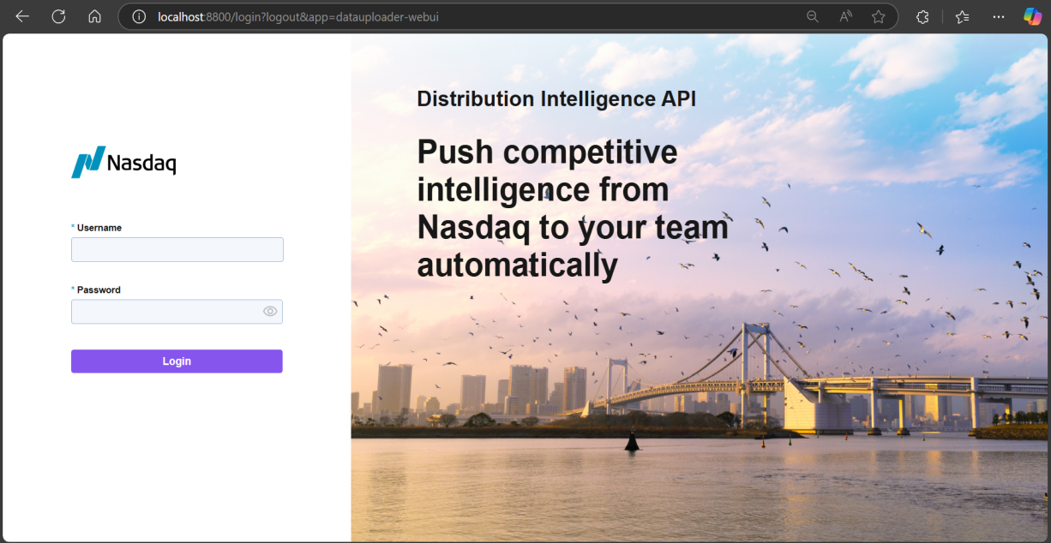The height and width of the screenshot is (543, 1051).
Task: View site information for localhost
Action: coord(139,16)
